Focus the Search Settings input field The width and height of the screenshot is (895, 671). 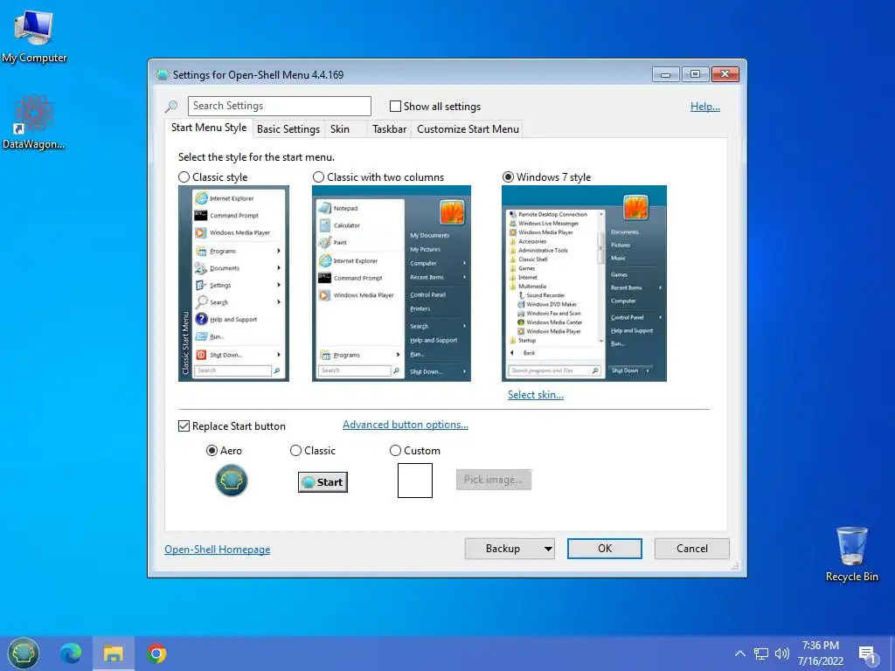[279, 106]
